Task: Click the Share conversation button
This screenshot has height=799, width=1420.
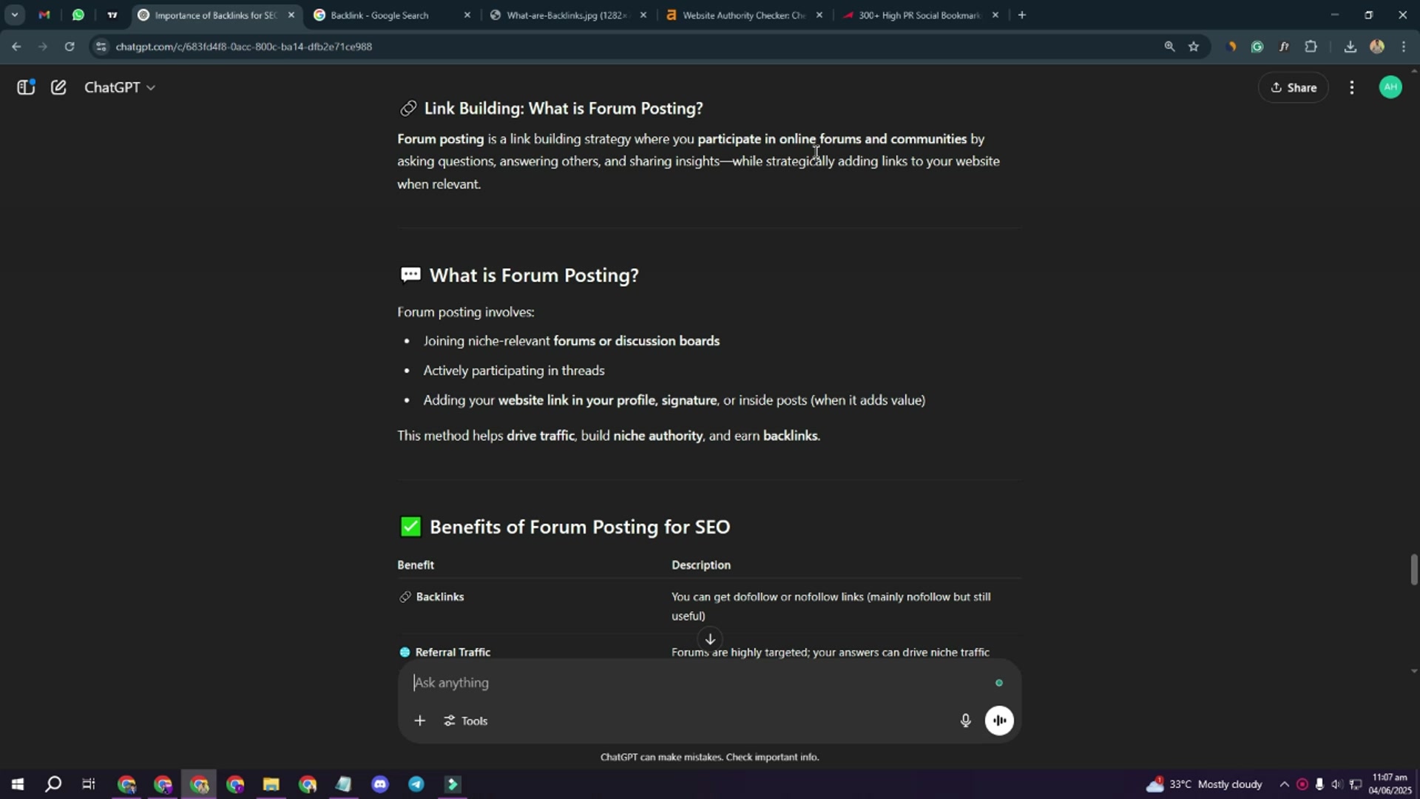Action: (1294, 87)
